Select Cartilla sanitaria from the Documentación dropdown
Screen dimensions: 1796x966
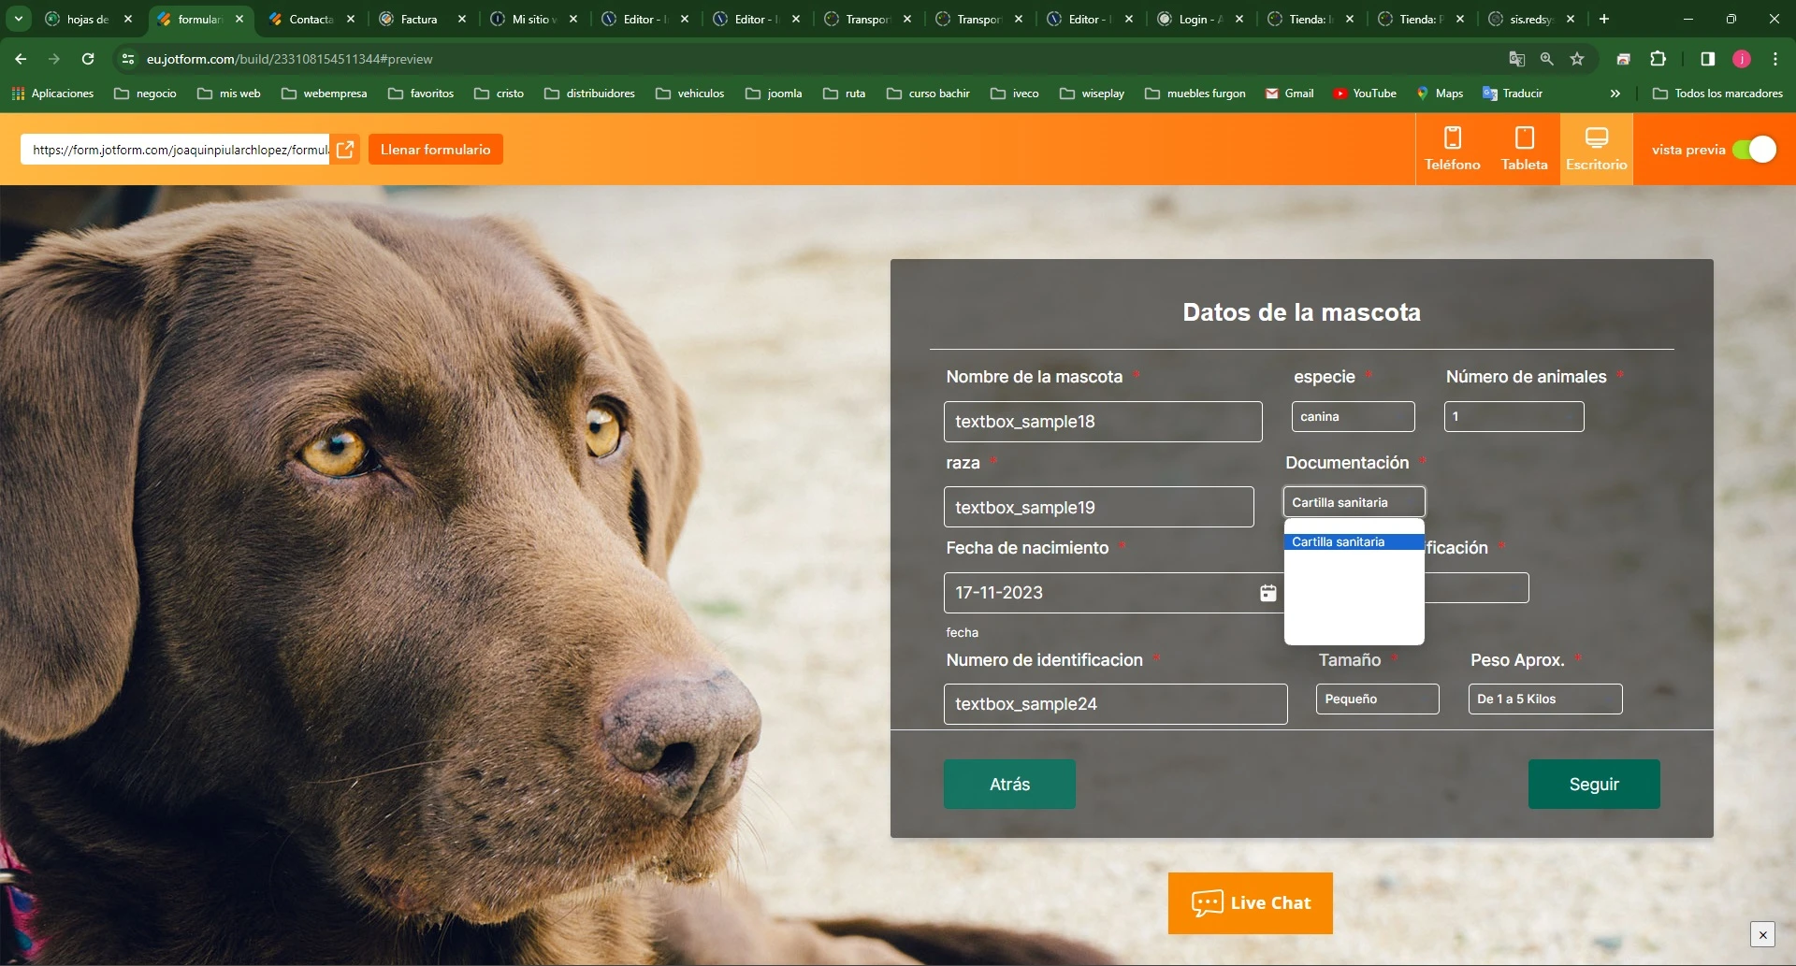[1354, 541]
